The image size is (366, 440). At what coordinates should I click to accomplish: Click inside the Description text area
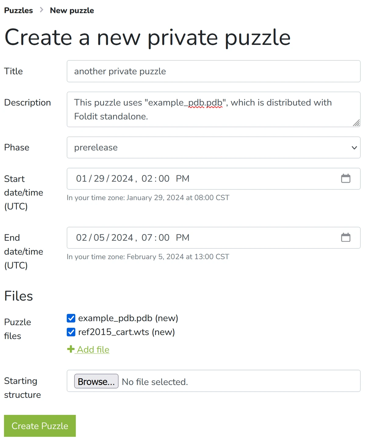213,109
